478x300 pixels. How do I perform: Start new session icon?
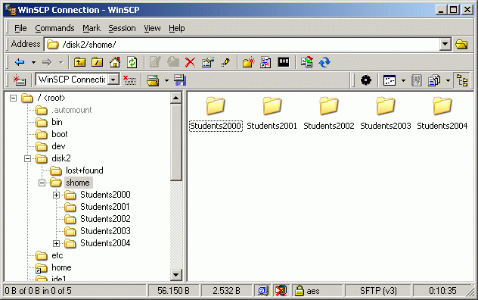click(19, 80)
